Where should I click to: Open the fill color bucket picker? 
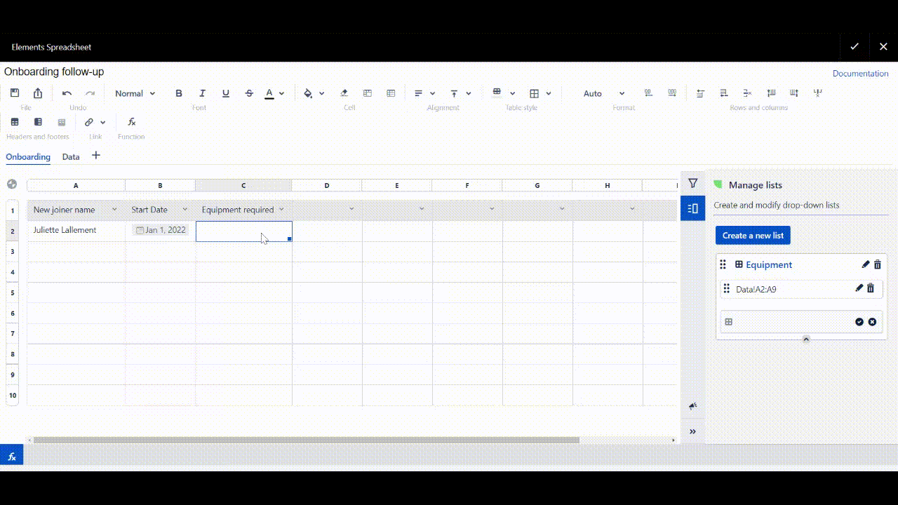pos(308,93)
